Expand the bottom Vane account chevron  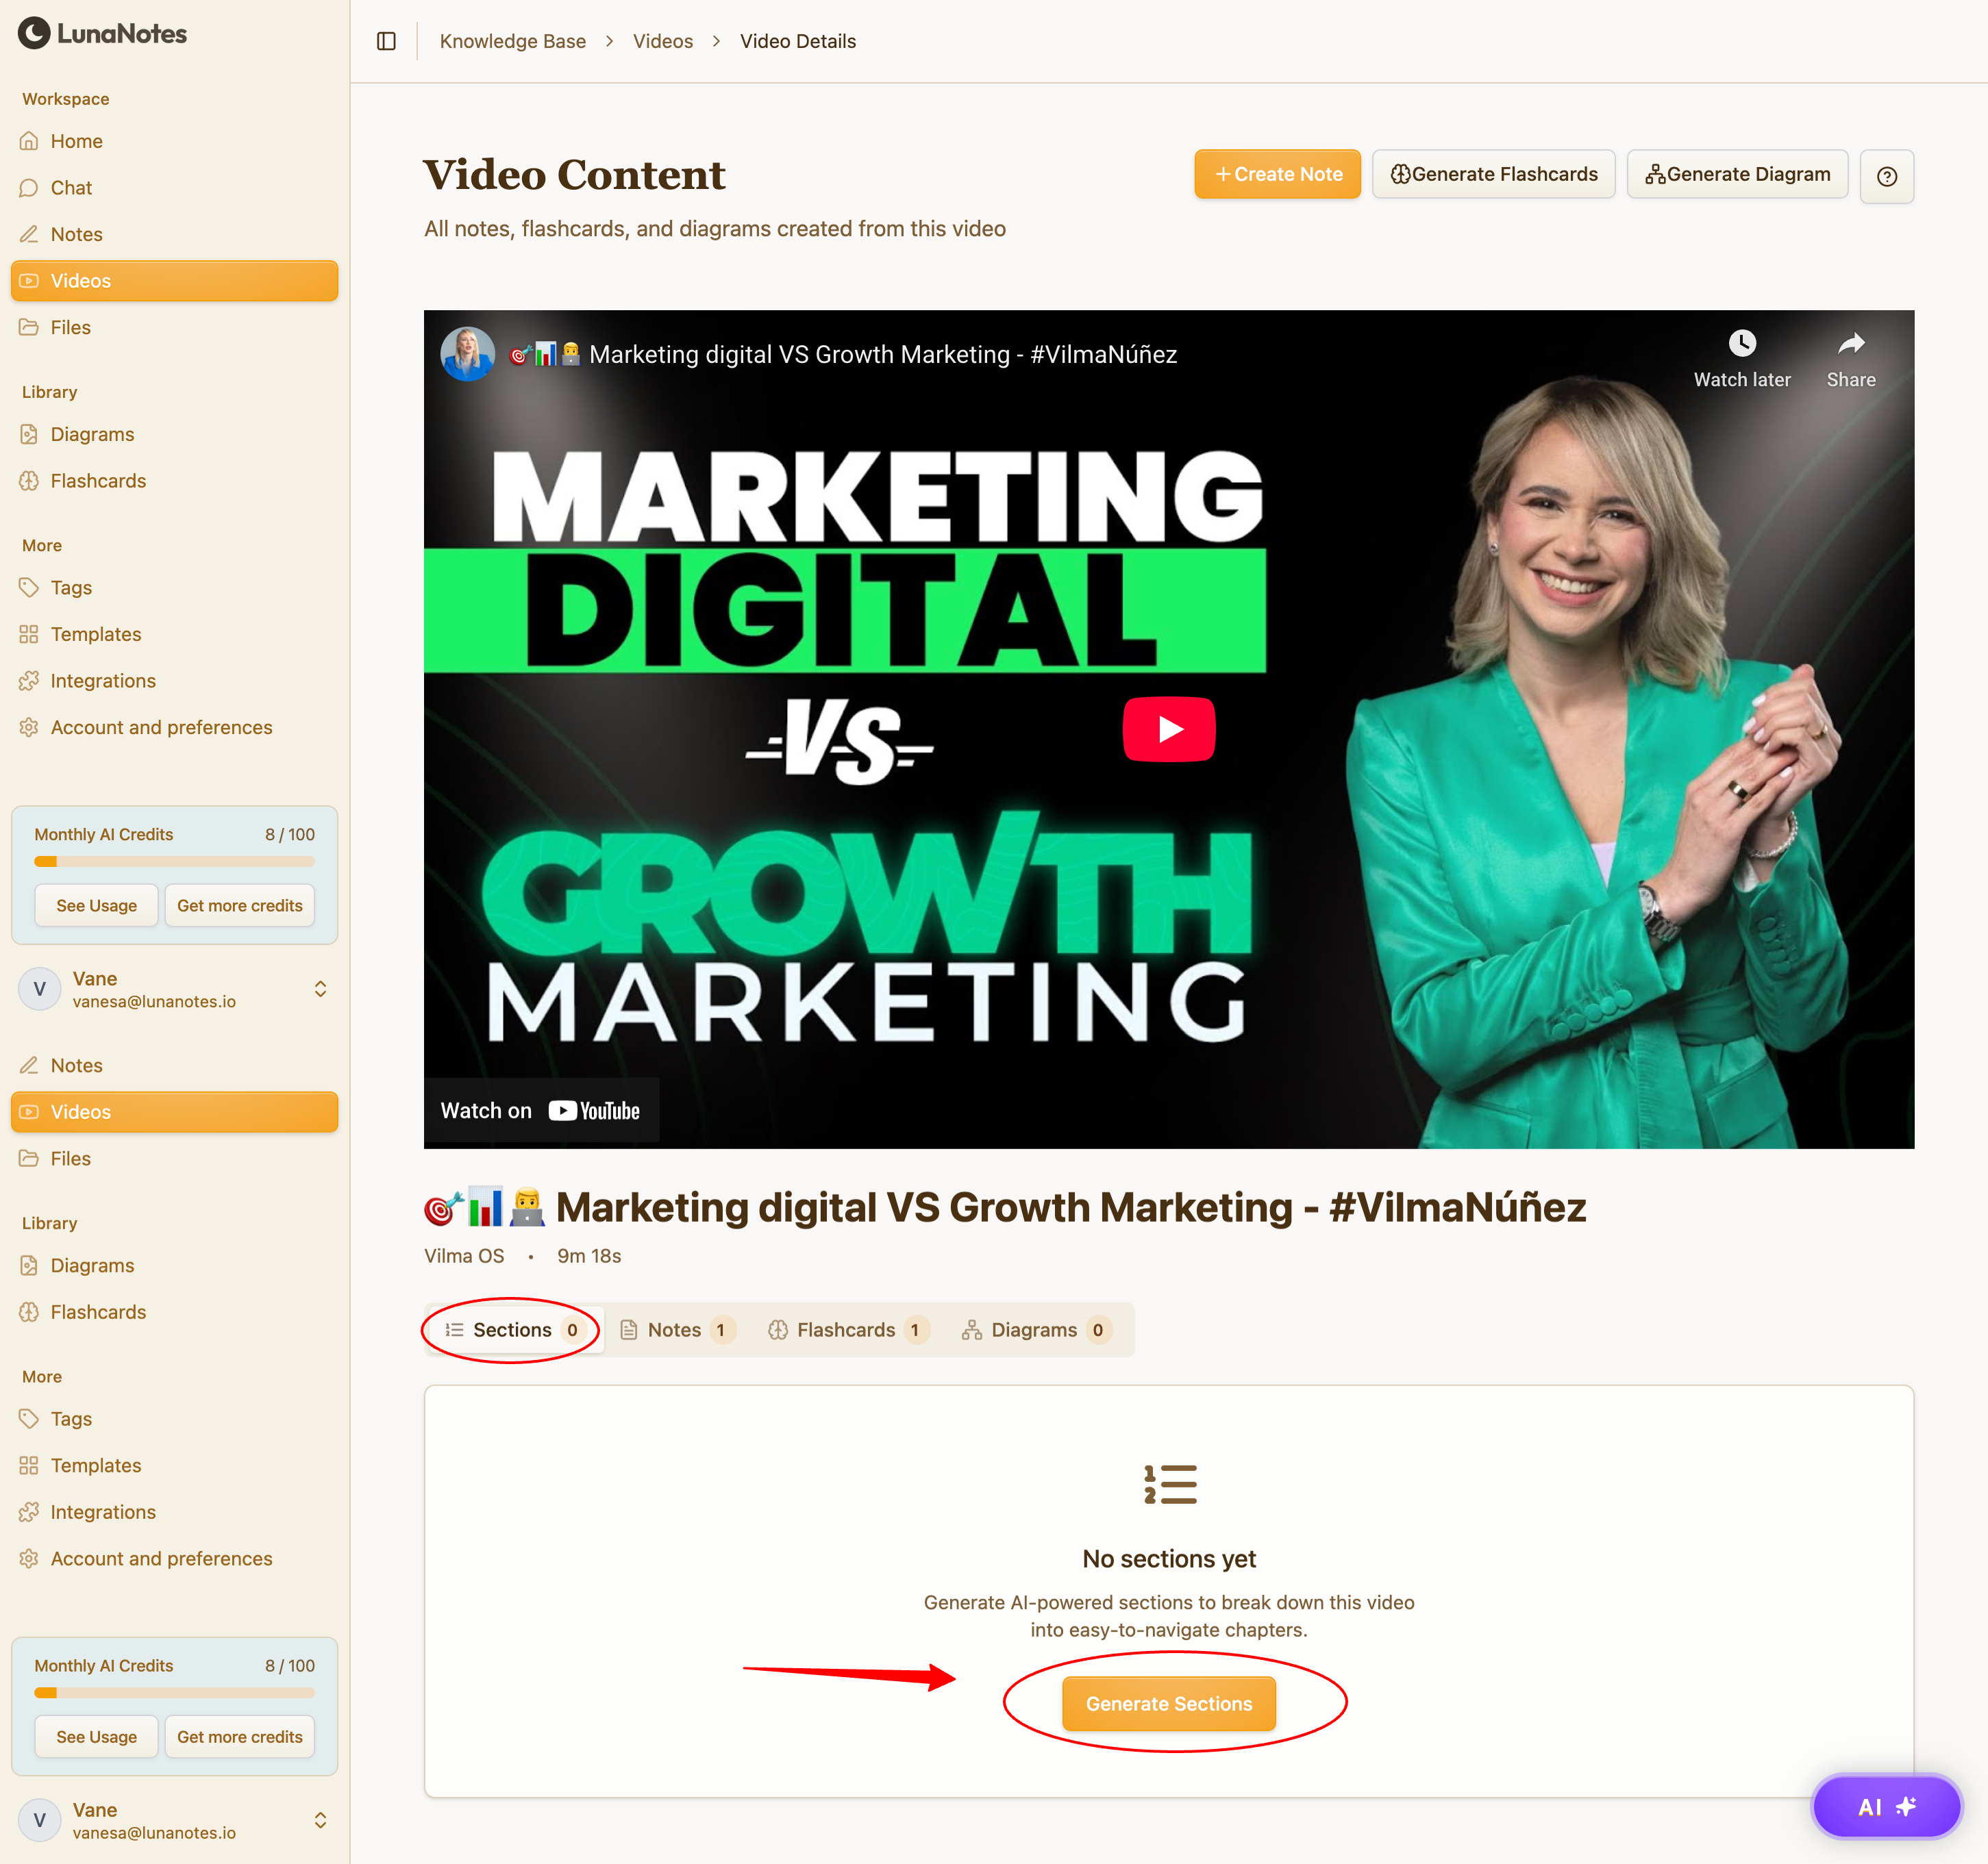[320, 1819]
